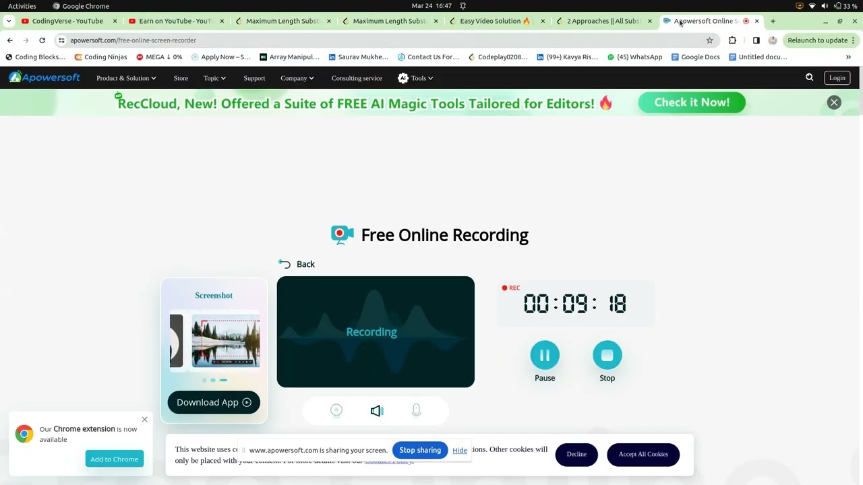Toggle the webcam icon below recording preview
Image resolution: width=863 pixels, height=485 pixels.
336,410
